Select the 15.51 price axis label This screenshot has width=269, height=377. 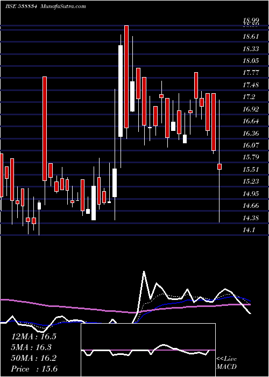tap(251, 170)
